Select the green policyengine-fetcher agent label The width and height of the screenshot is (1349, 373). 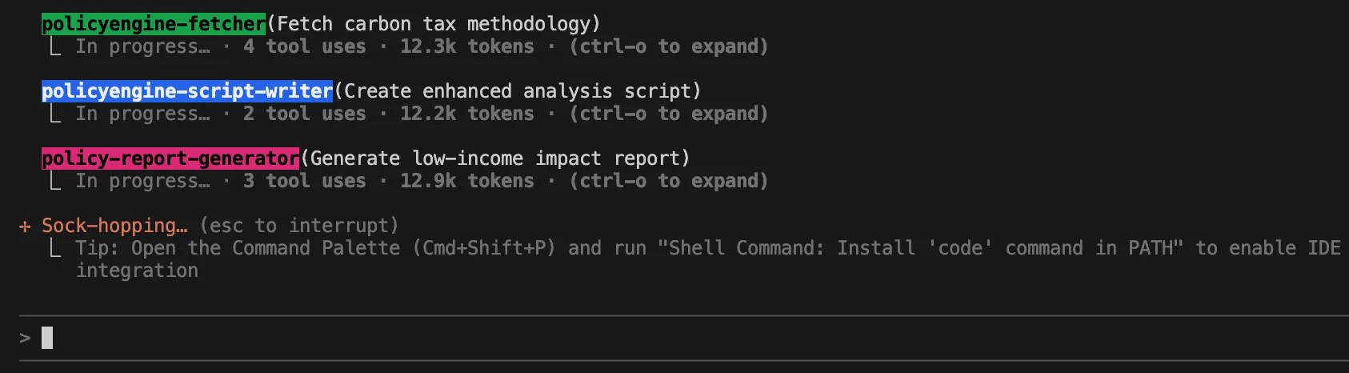[154, 24]
